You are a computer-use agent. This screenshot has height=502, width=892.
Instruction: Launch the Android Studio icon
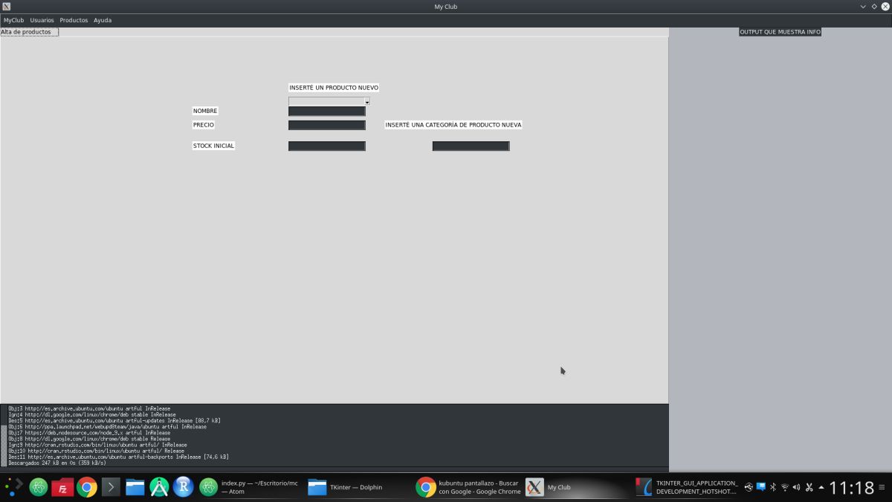point(159,487)
